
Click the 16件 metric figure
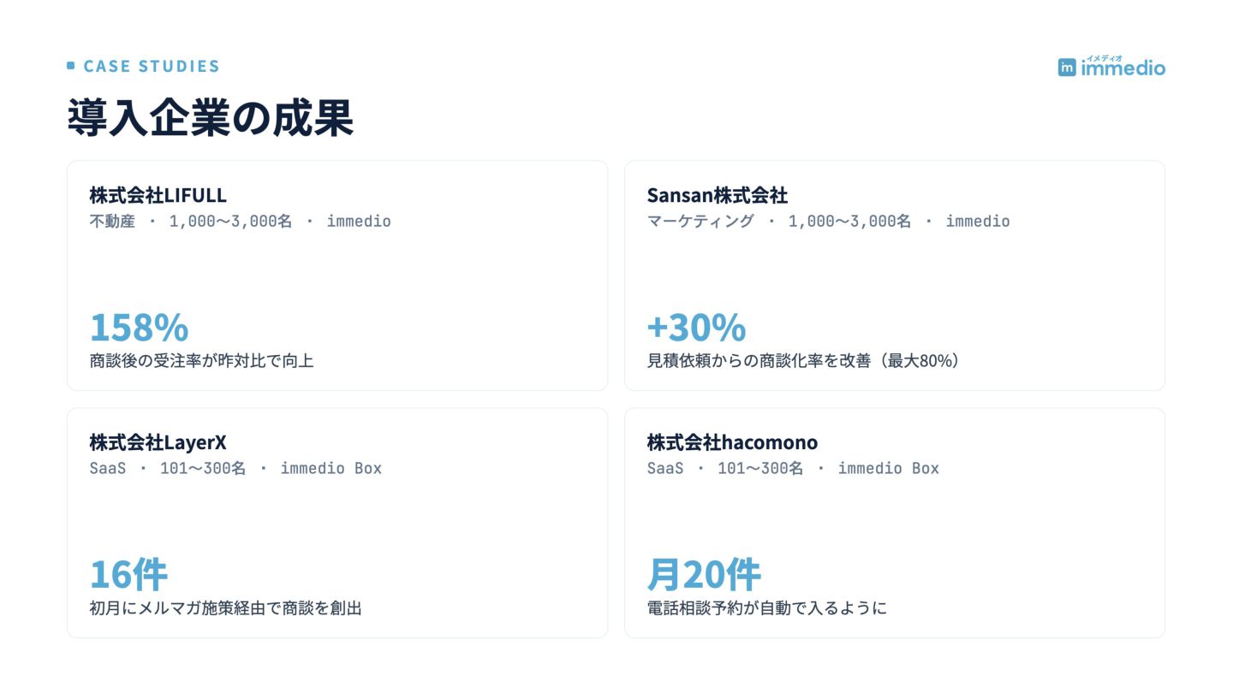128,575
